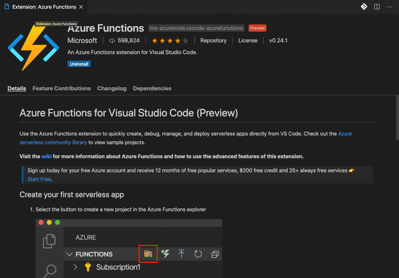Click the yellow minimize dot in embedded window
The width and height of the screenshot is (399, 278).
click(x=49, y=223)
